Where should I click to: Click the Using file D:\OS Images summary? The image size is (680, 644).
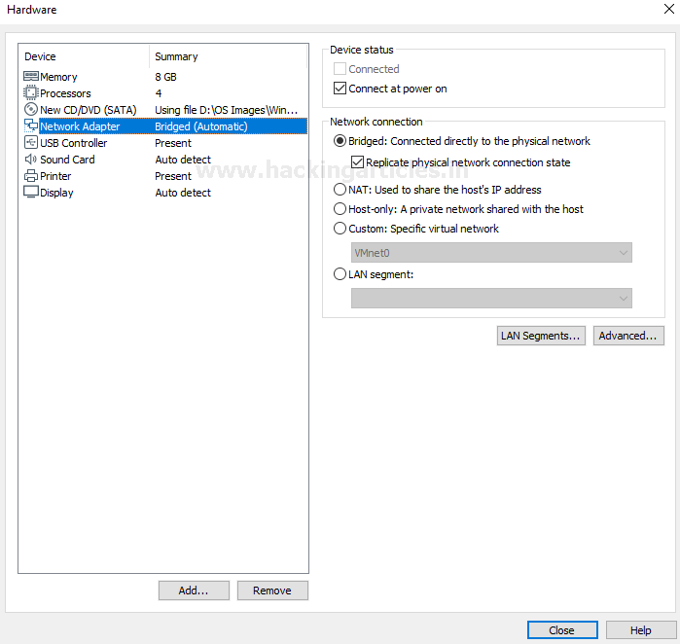[x=226, y=110]
